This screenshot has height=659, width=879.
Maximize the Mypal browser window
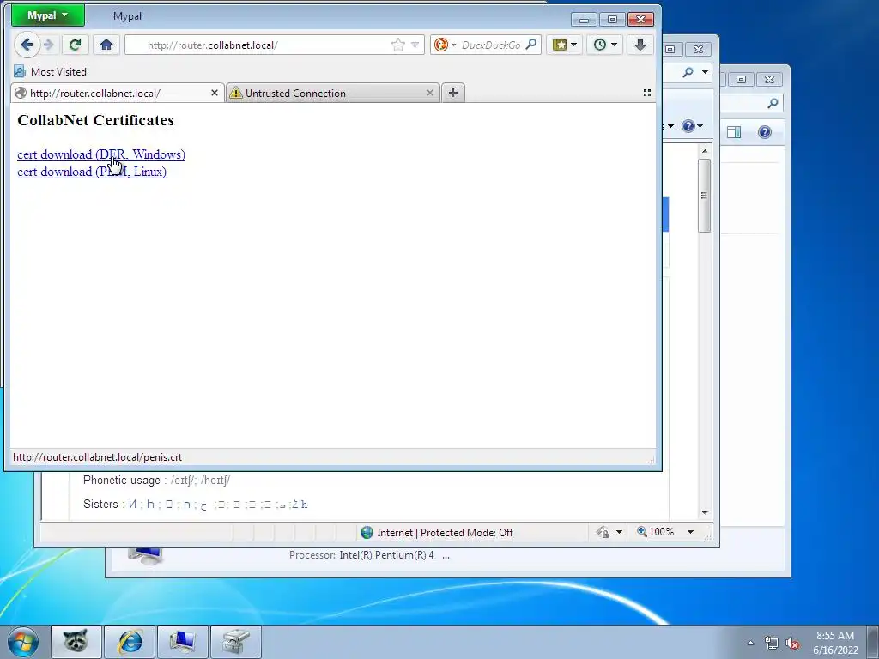[612, 20]
